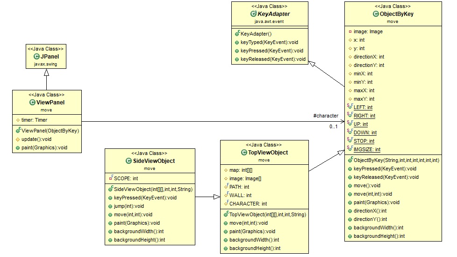The height and width of the screenshot is (257, 457).
Task: Select the IMGSIZE: int constant in ObjectByKey
Action: [x=367, y=150]
